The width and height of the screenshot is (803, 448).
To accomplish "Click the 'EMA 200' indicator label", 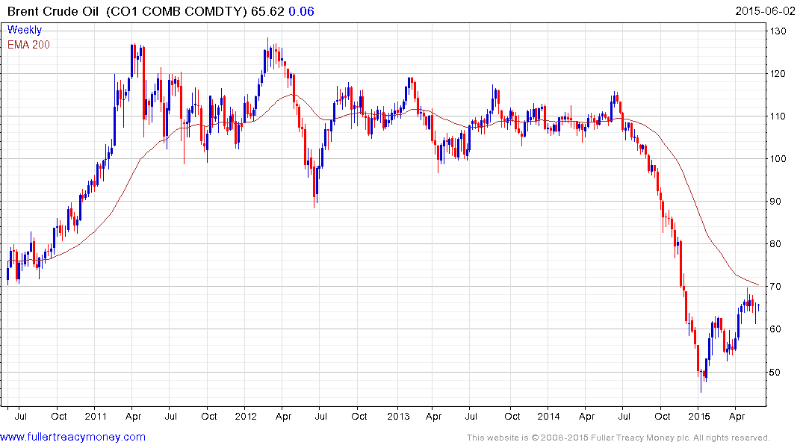I will click(x=28, y=45).
